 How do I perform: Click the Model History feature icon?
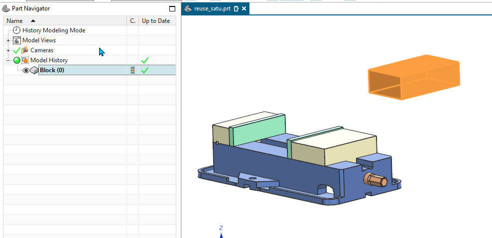(25, 60)
